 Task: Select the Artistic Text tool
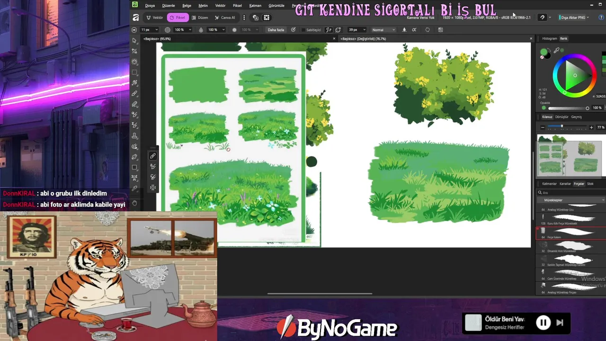click(x=135, y=178)
